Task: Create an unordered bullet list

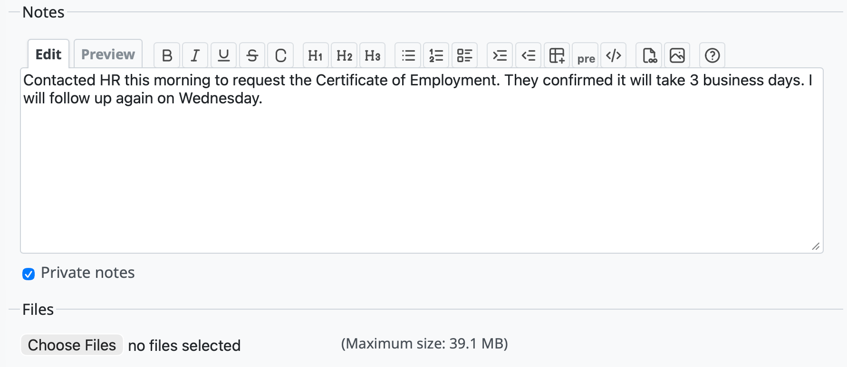Action: [x=407, y=55]
